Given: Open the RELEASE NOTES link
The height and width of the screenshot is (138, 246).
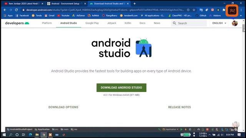Looking at the screenshot, I should (180, 107).
